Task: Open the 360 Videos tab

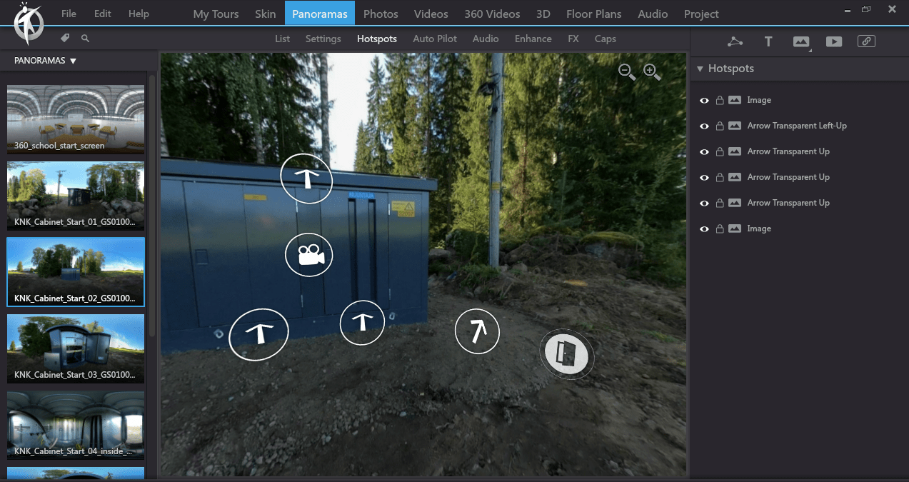Action: (492, 14)
